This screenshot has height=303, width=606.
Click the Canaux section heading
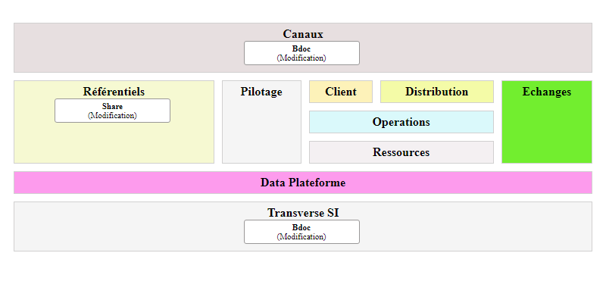(x=302, y=34)
